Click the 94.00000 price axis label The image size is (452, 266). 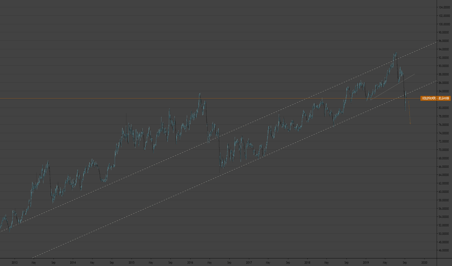[444, 49]
